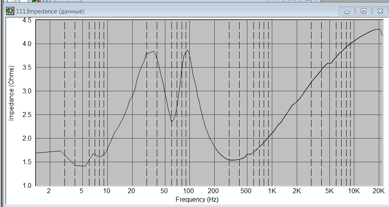This screenshot has height=207, width=389.
Task: Click the '1.0' impedance axis value
Action: pos(27,185)
